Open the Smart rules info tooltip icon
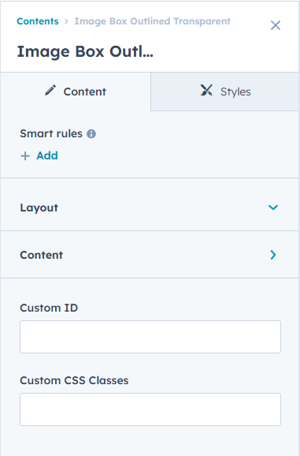The width and height of the screenshot is (300, 456). click(91, 134)
